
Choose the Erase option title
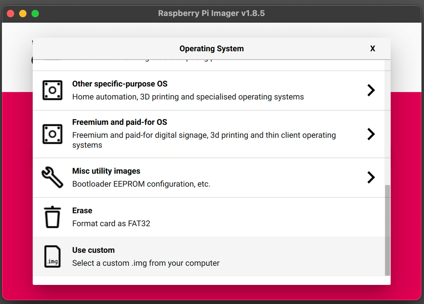82,211
